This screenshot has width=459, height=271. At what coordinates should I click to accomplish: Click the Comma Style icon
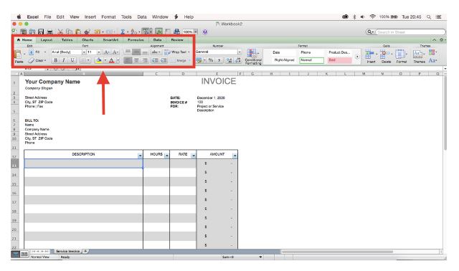[219, 60]
